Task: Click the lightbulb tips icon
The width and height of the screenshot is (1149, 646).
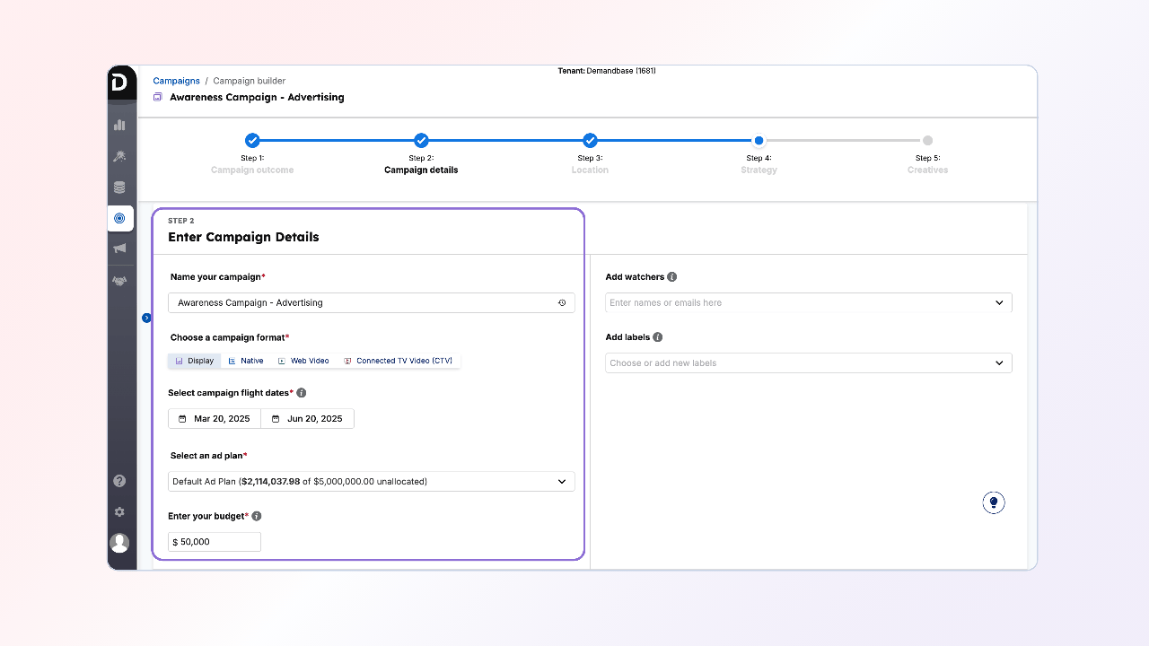Action: 993,502
